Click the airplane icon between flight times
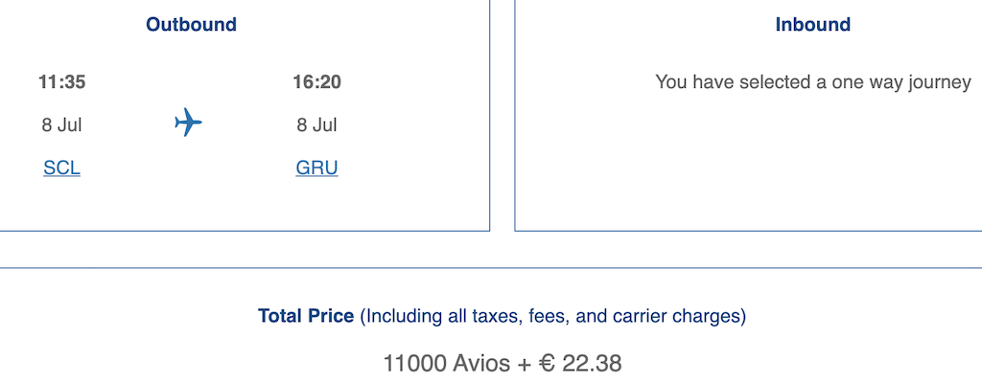 click(x=188, y=122)
